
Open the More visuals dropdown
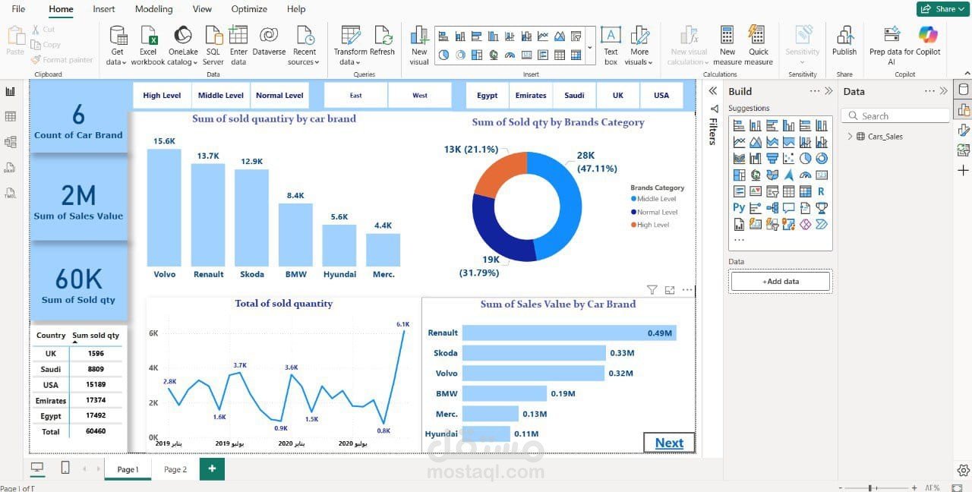click(639, 46)
